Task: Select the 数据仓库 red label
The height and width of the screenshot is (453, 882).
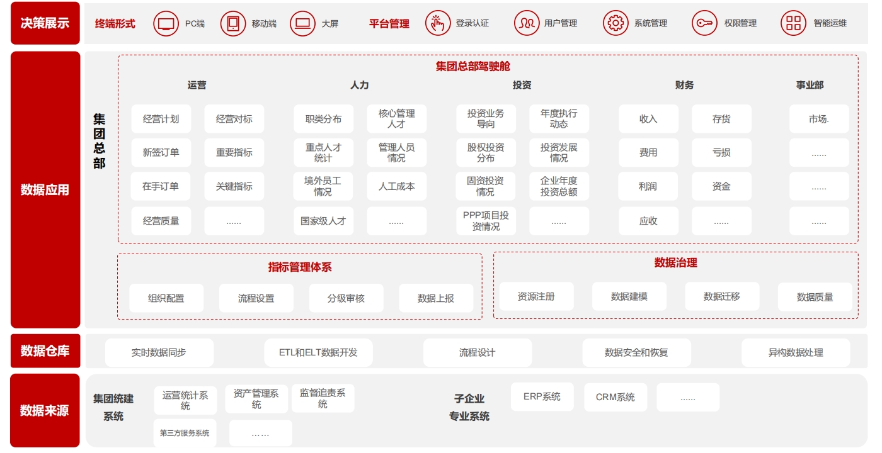Action: (x=45, y=351)
